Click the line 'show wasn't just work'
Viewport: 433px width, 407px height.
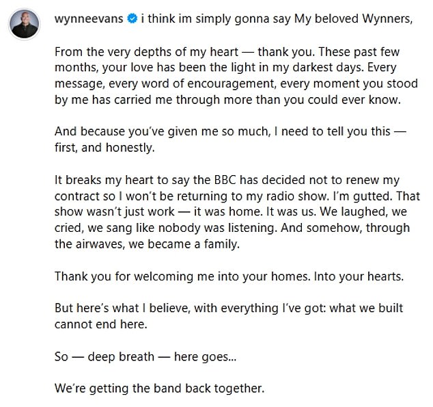(231, 212)
